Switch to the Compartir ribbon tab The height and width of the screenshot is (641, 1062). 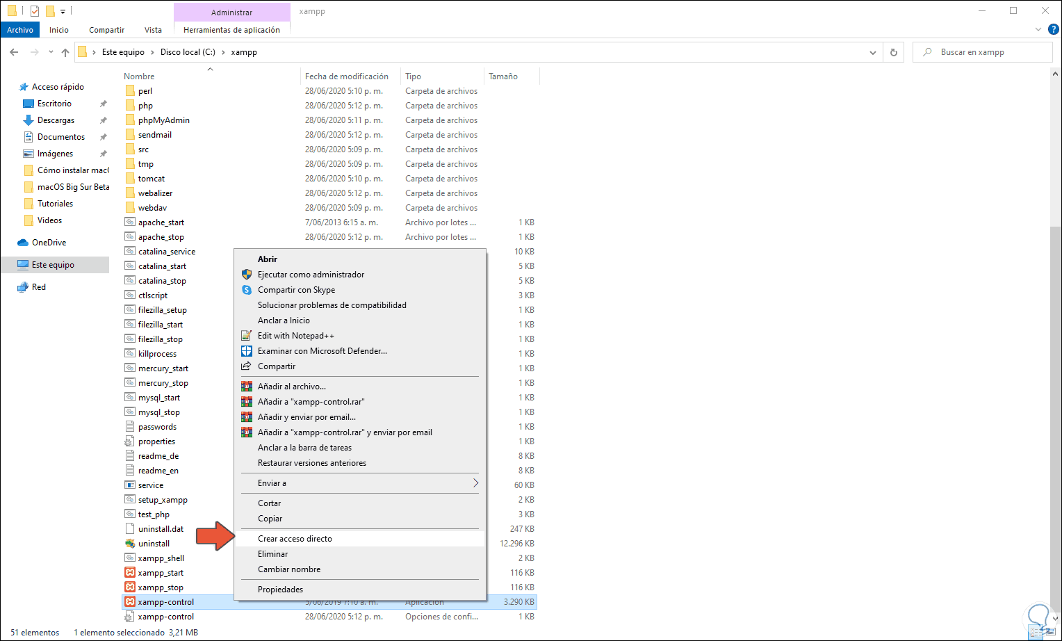click(106, 30)
